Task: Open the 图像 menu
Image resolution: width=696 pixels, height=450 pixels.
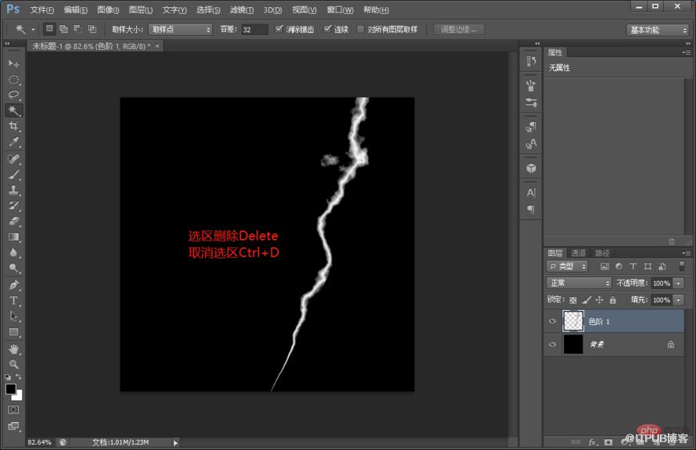Action: click(x=108, y=9)
